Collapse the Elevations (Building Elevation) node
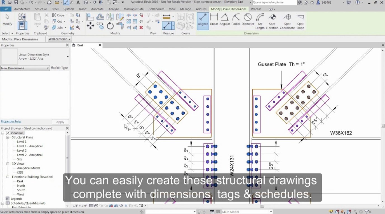The height and width of the screenshot is (214, 385). click(8, 177)
